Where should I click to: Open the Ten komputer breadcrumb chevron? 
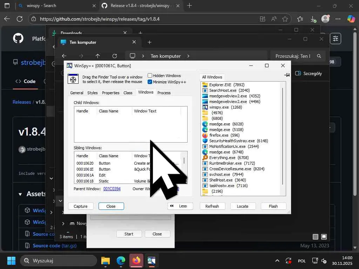pos(188,56)
